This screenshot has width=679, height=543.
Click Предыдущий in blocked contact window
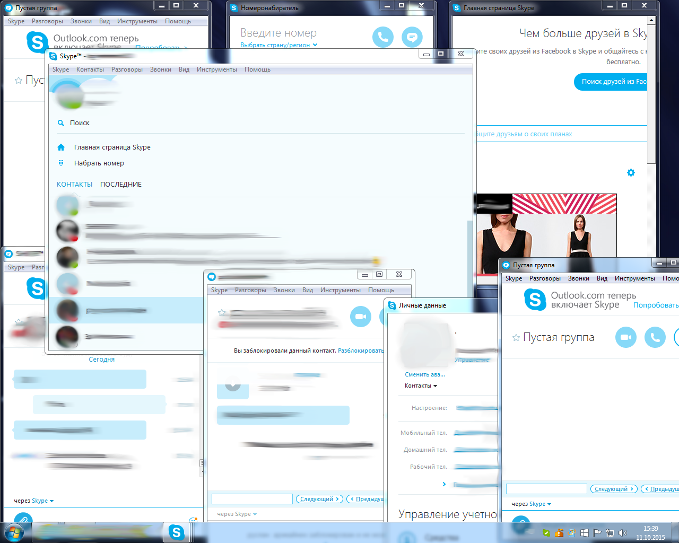click(365, 499)
